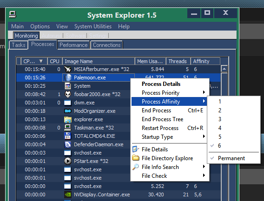The height and width of the screenshot is (201, 264).
Task: Open the Options menu
Action: 40,26
